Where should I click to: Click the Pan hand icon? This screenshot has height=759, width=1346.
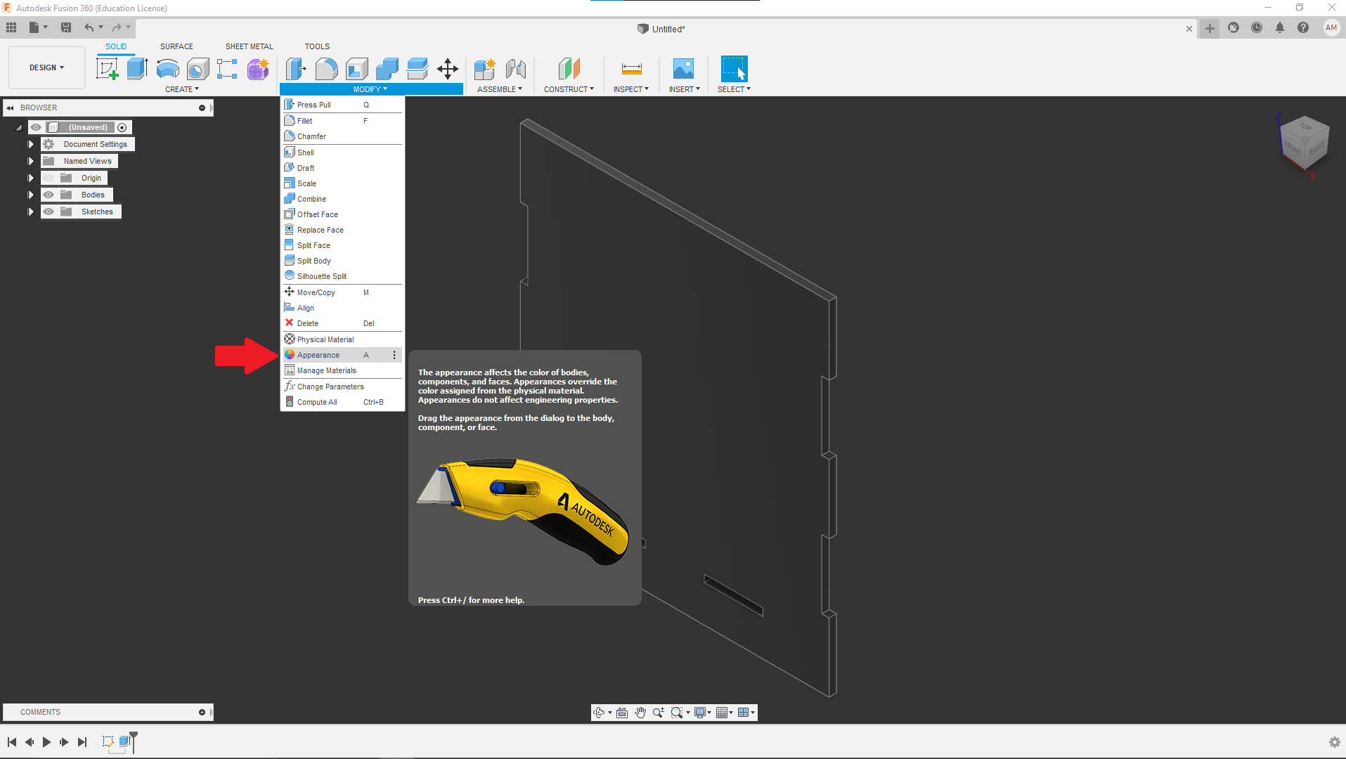(640, 713)
